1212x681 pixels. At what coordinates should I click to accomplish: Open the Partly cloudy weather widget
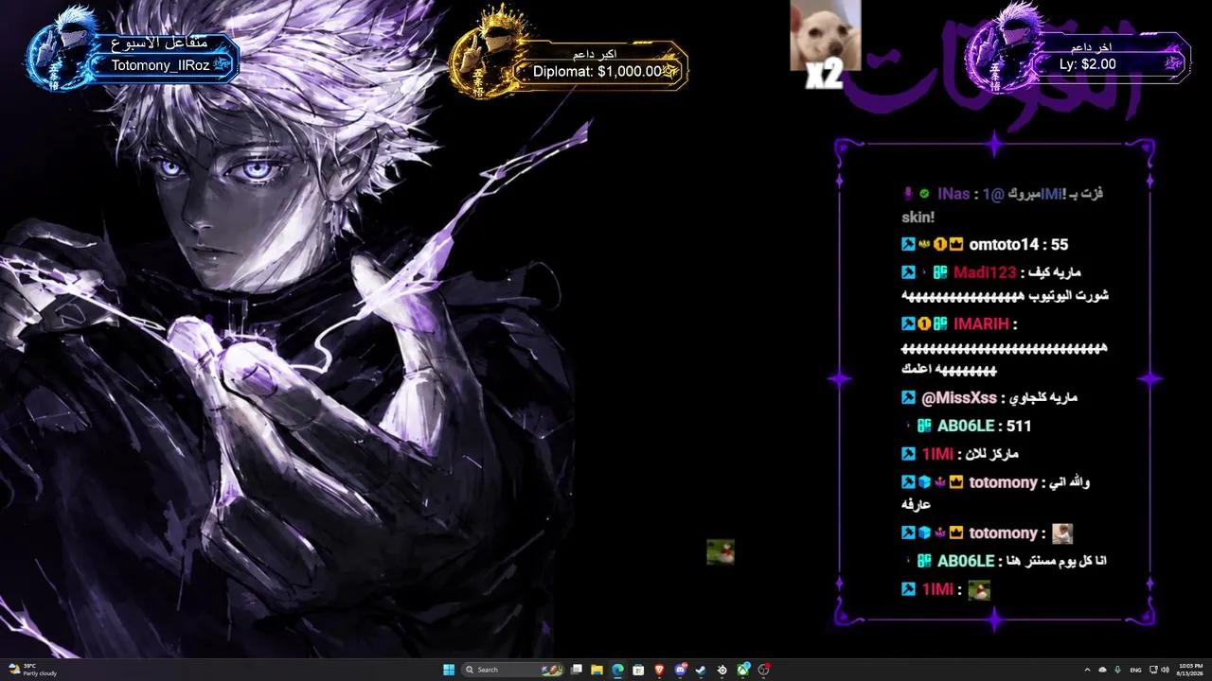(x=32, y=670)
